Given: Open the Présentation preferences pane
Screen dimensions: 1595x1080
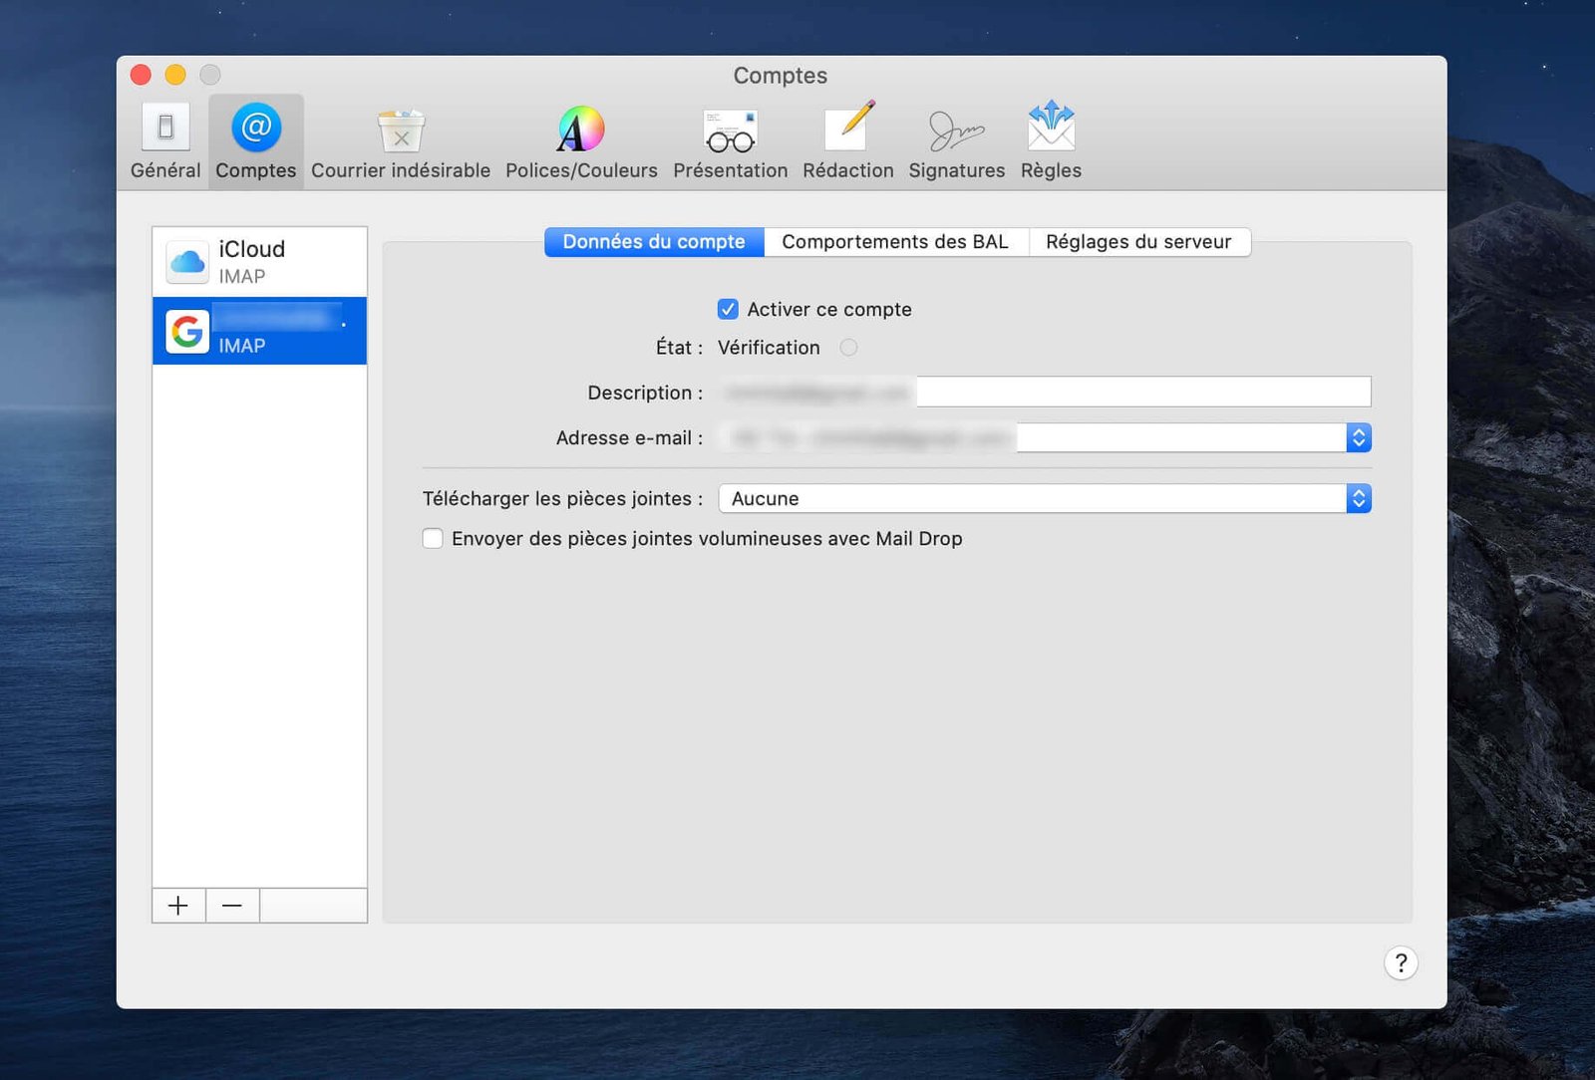Looking at the screenshot, I should [x=730, y=142].
